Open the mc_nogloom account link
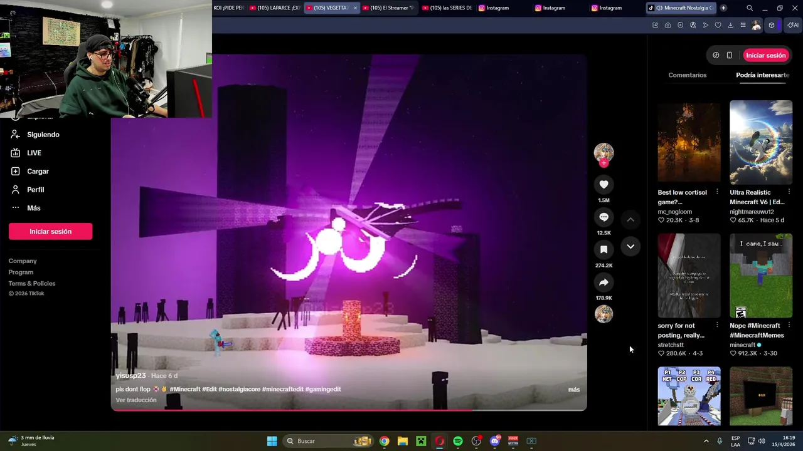This screenshot has width=803, height=451. point(675,212)
